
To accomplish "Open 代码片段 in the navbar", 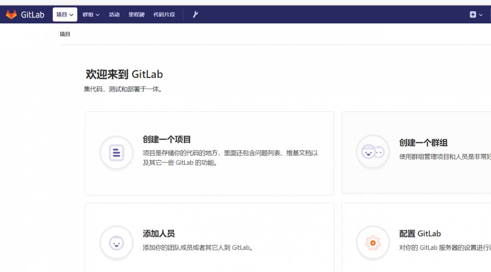I will pyautogui.click(x=164, y=15).
